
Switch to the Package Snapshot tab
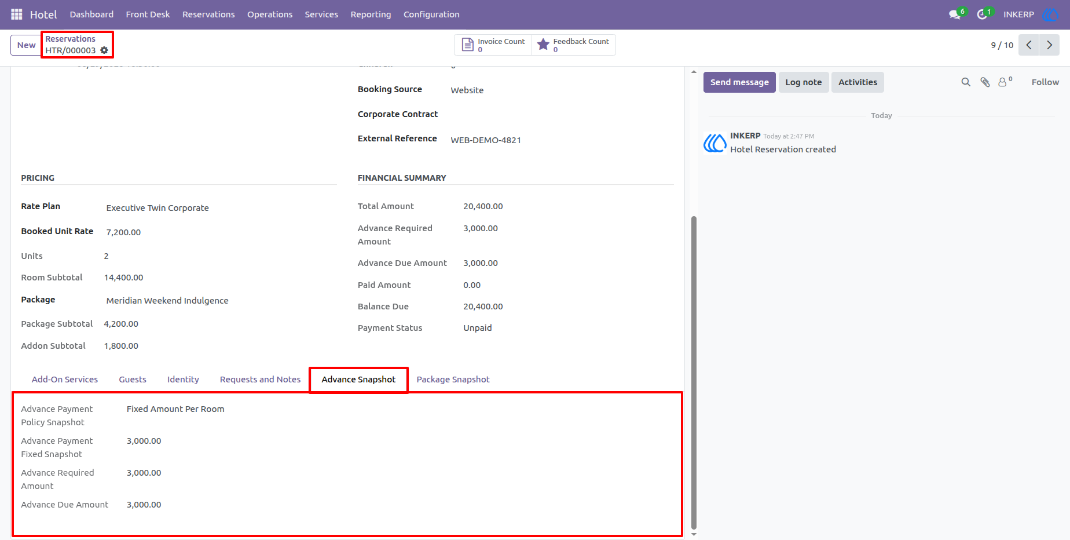(x=453, y=380)
